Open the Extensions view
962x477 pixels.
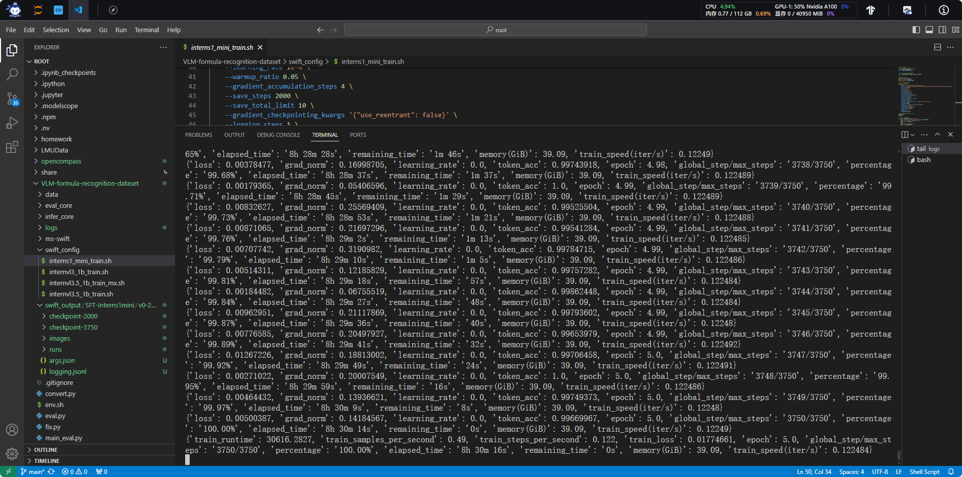click(x=12, y=147)
